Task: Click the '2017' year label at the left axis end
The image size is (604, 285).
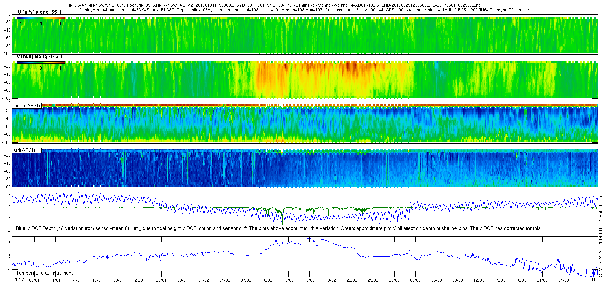Action: [x=18, y=280]
